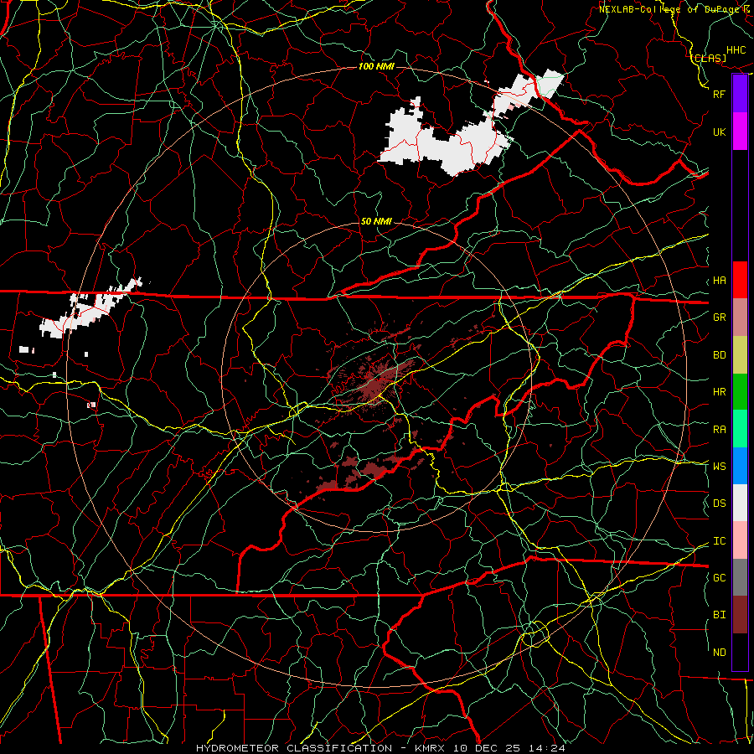
Task: Click the blue WS legend swatch
Action: pyautogui.click(x=740, y=466)
